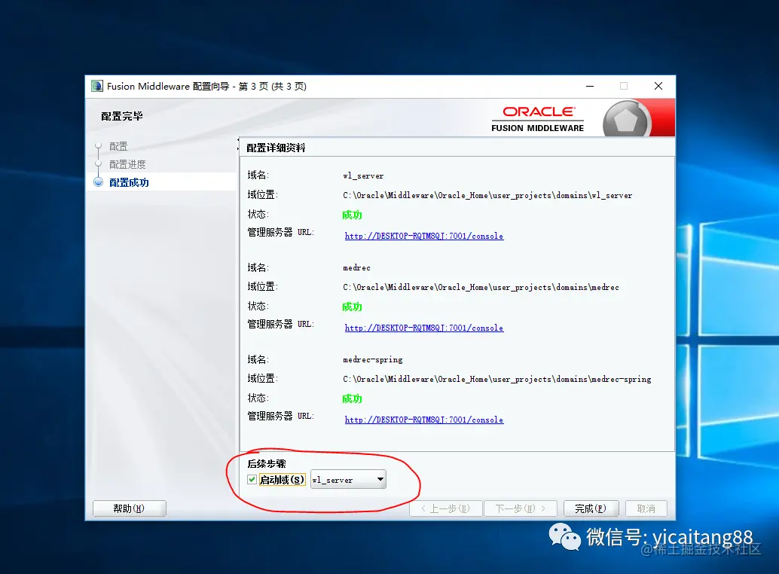Click the 完成(F) finish button
Image resolution: width=779 pixels, height=574 pixels.
tap(591, 508)
